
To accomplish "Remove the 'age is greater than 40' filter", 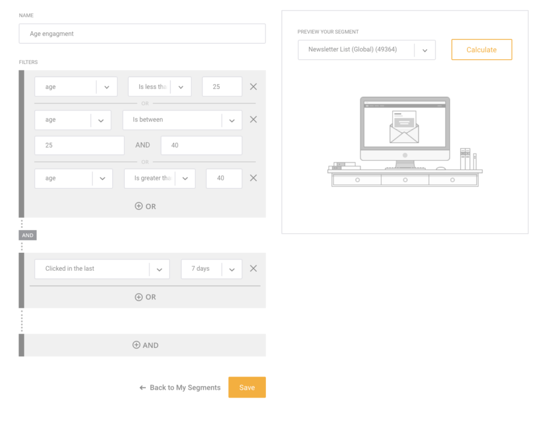I will coord(253,178).
